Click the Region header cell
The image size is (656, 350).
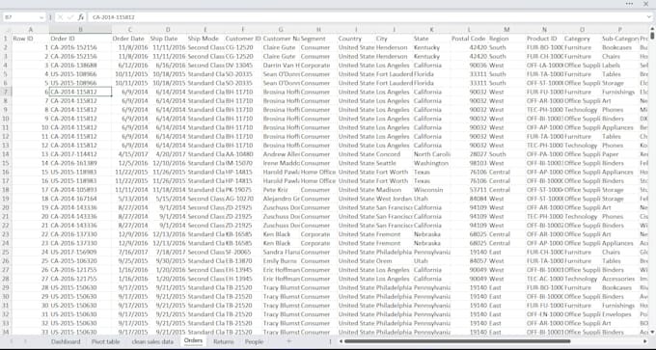coord(506,39)
